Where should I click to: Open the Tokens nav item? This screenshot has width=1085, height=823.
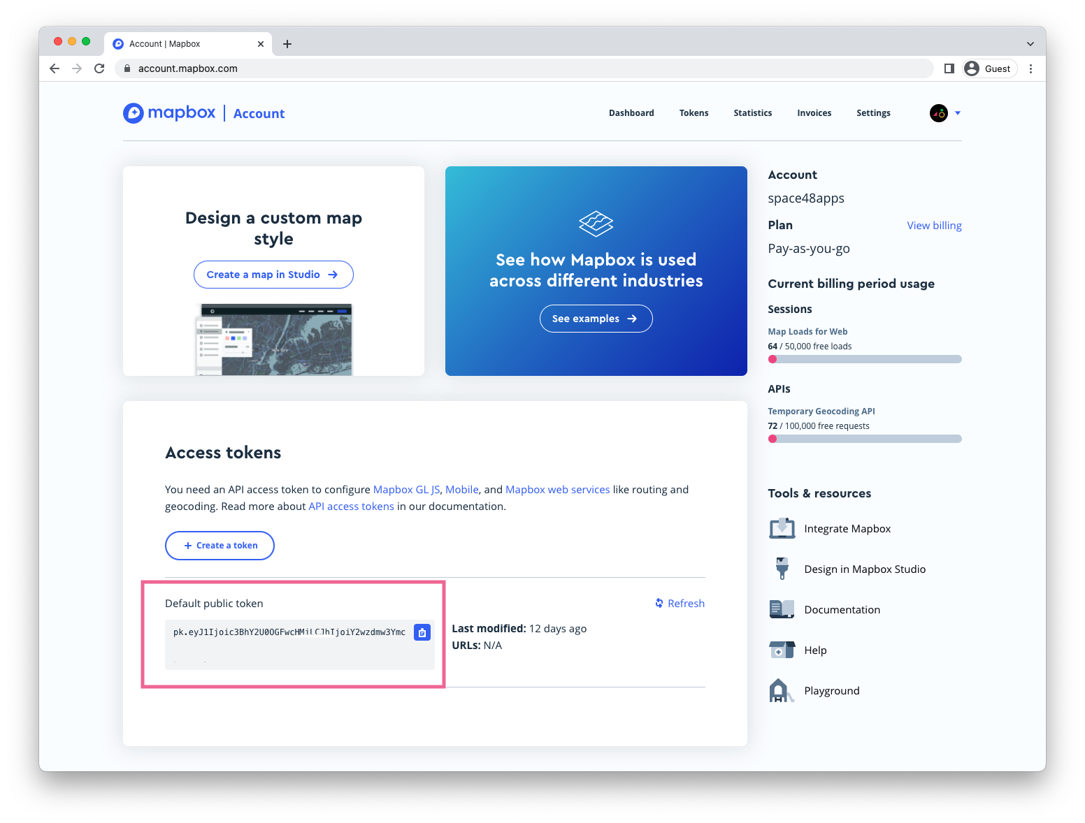694,113
